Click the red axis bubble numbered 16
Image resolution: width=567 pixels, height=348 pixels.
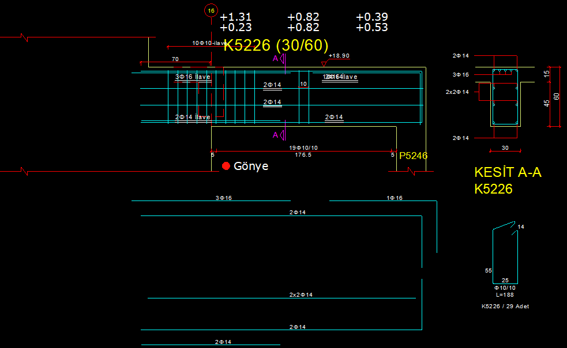(211, 10)
